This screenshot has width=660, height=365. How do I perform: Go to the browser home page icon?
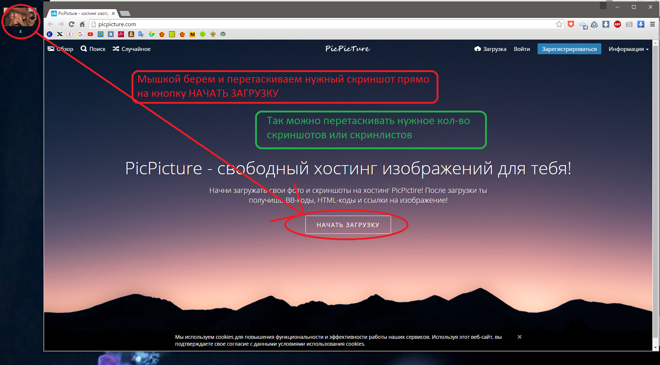pos(82,24)
